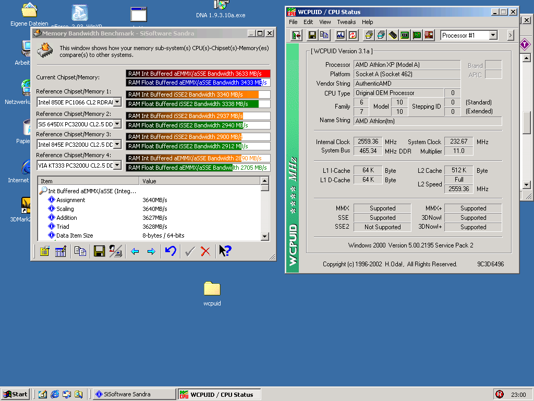Viewport: 534px width, 401px height.
Task: Click the memory module icon in WCPUID toolbar
Action: click(x=393, y=36)
